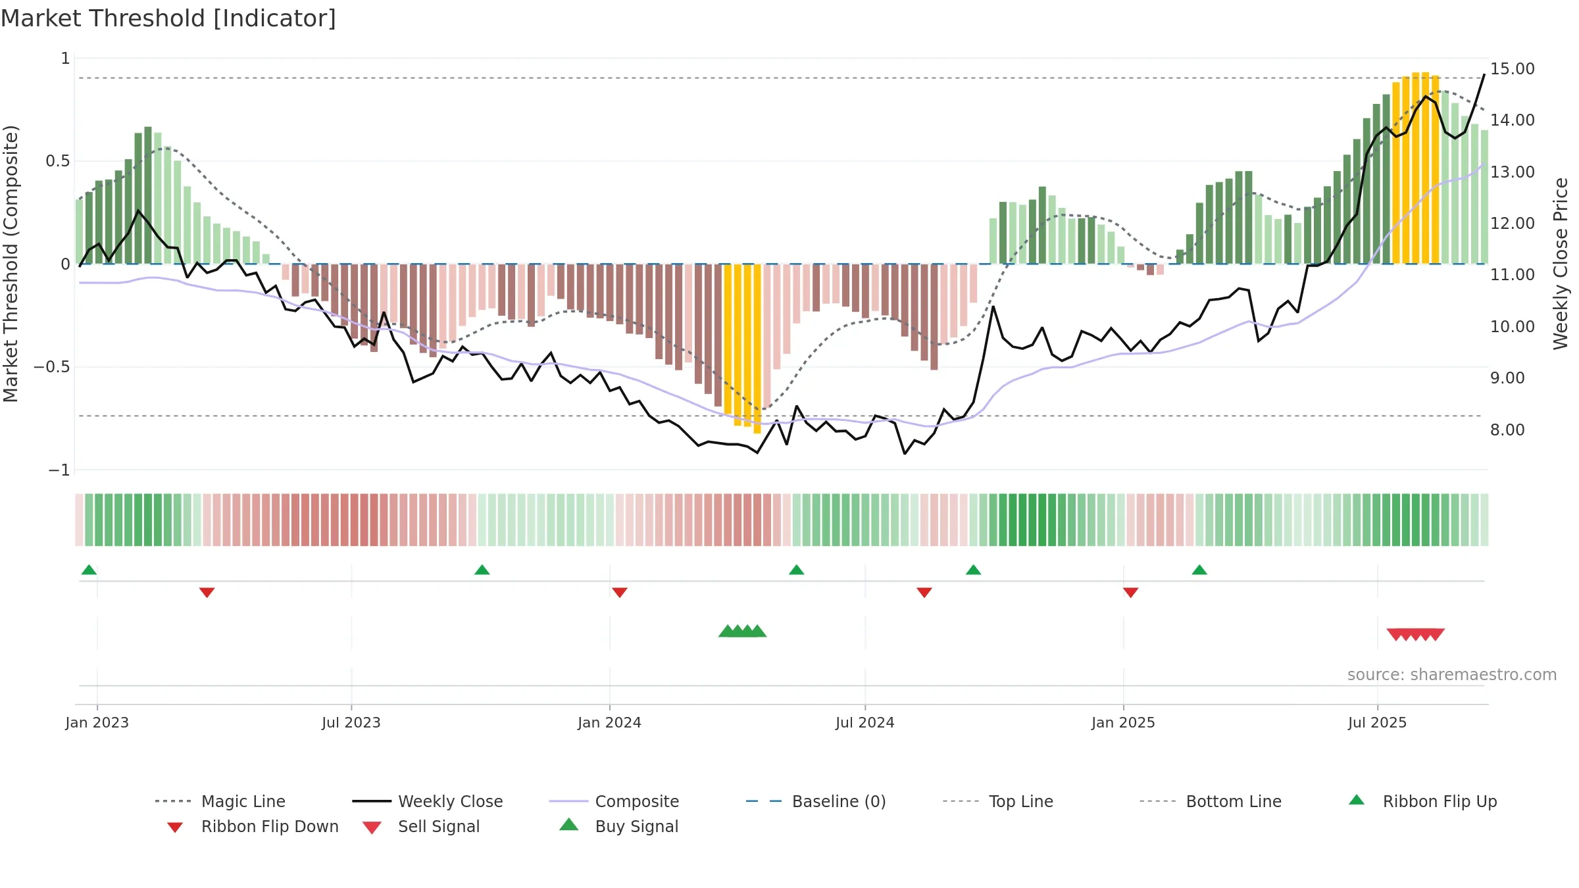Toggle the Top Line legend entry
Image resolution: width=1579 pixels, height=888 pixels.
[997, 801]
